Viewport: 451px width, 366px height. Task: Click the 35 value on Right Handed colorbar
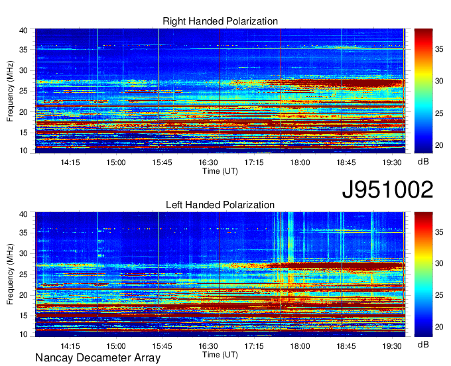(439, 49)
